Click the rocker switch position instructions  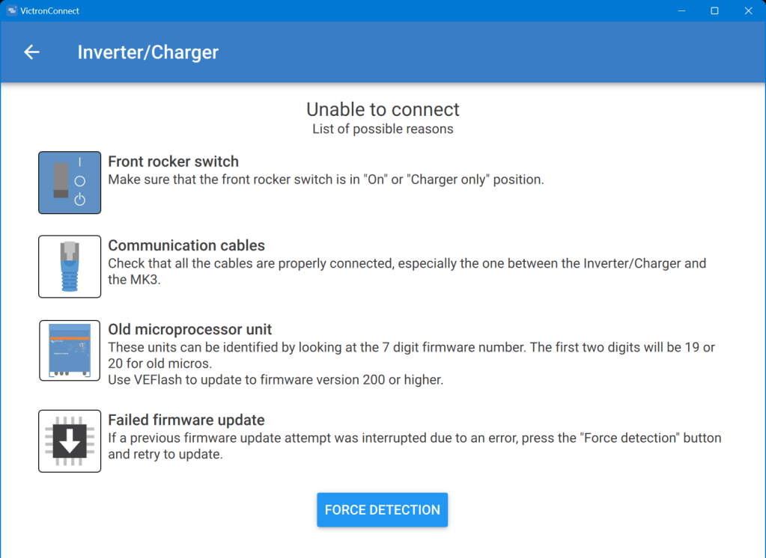[x=326, y=180]
